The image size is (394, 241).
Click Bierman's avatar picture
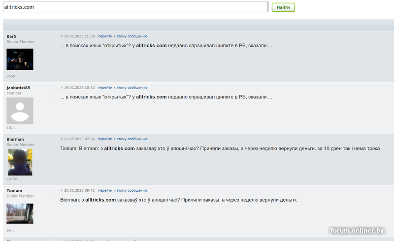coord(20,162)
